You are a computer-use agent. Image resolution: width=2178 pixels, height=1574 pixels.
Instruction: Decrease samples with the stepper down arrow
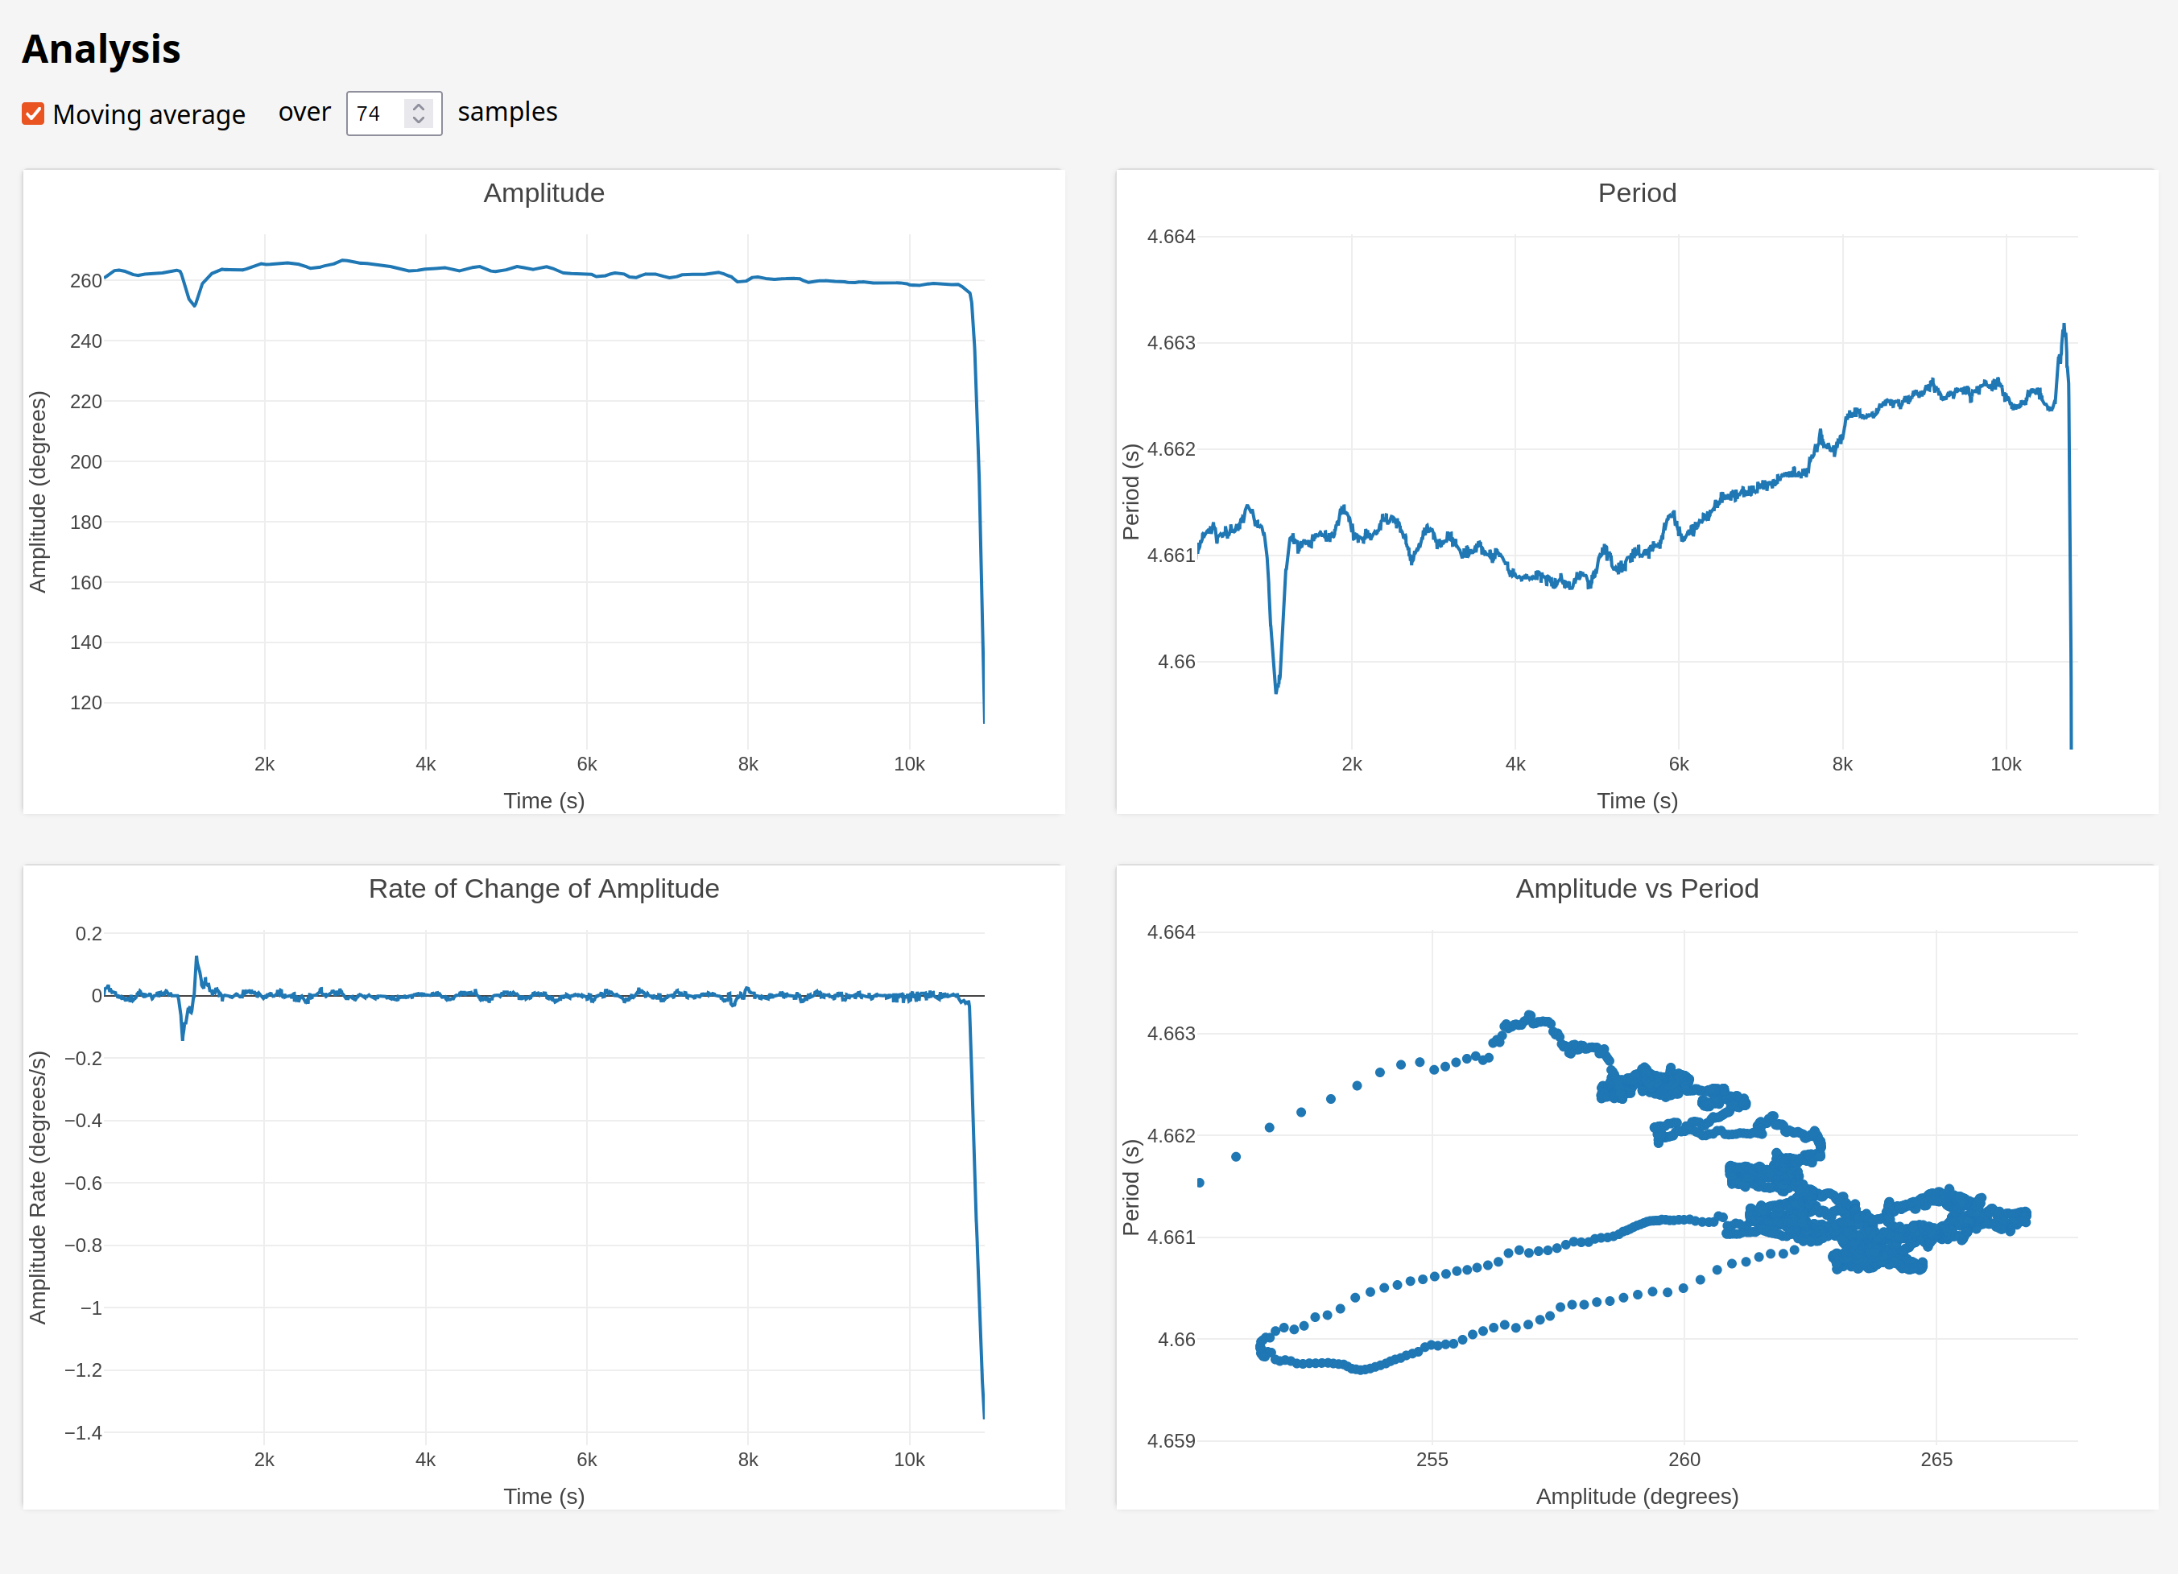click(419, 121)
